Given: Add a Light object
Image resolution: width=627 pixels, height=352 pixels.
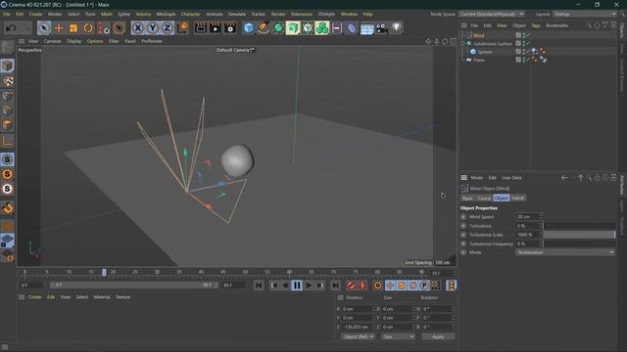Looking at the screenshot, I should coord(396,28).
